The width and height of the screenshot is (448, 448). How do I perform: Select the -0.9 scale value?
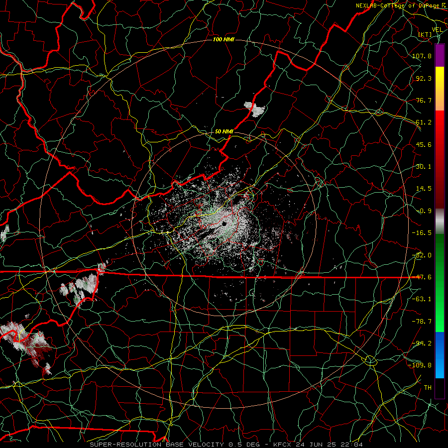click(x=424, y=211)
